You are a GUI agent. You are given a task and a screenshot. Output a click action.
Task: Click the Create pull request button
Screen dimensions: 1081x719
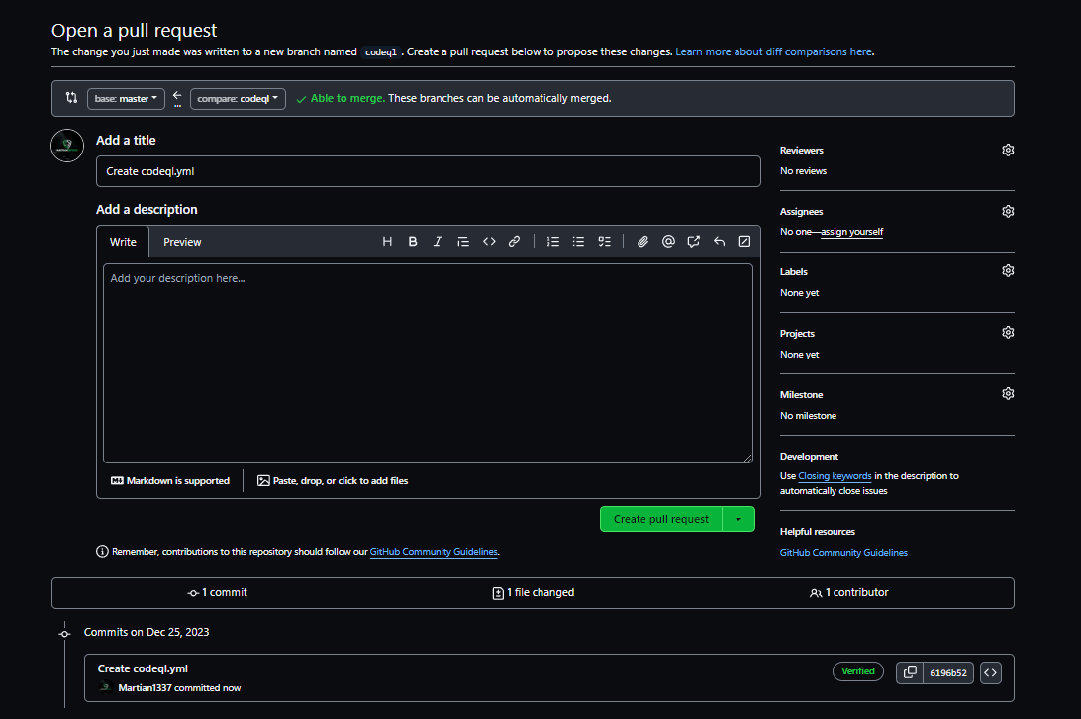pos(660,519)
